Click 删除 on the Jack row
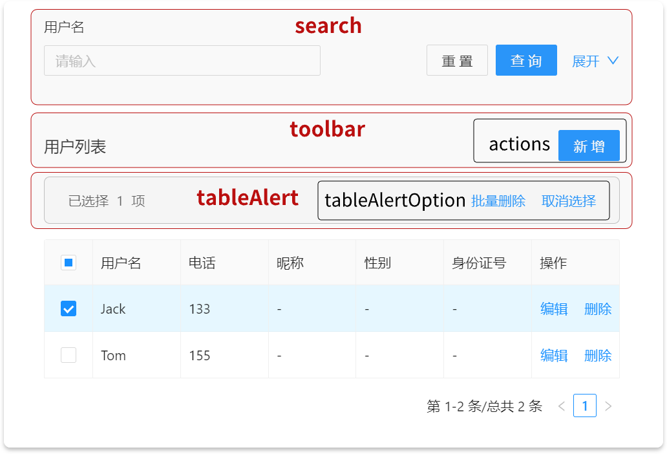667x454 pixels. tap(598, 309)
